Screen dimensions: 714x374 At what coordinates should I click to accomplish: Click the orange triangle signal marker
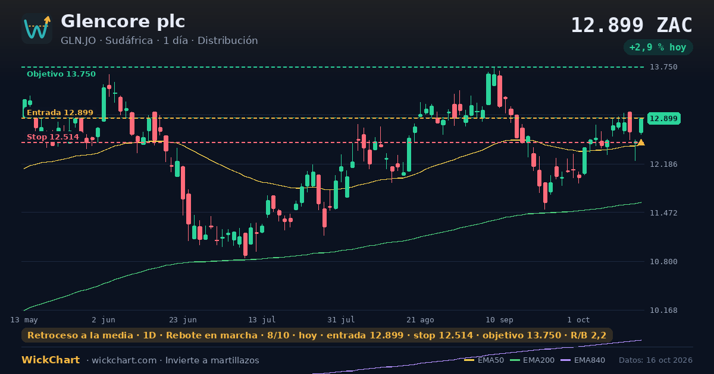(x=641, y=142)
